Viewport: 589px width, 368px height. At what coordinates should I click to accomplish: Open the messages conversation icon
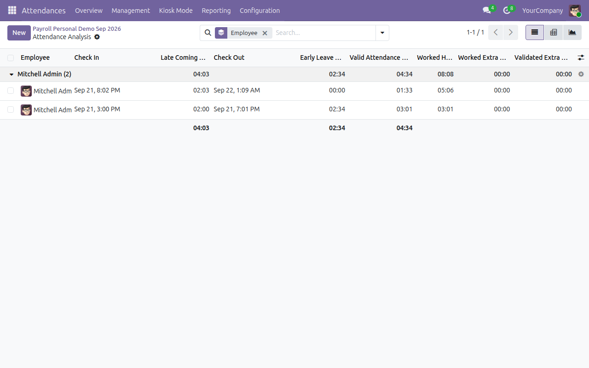coord(487,10)
